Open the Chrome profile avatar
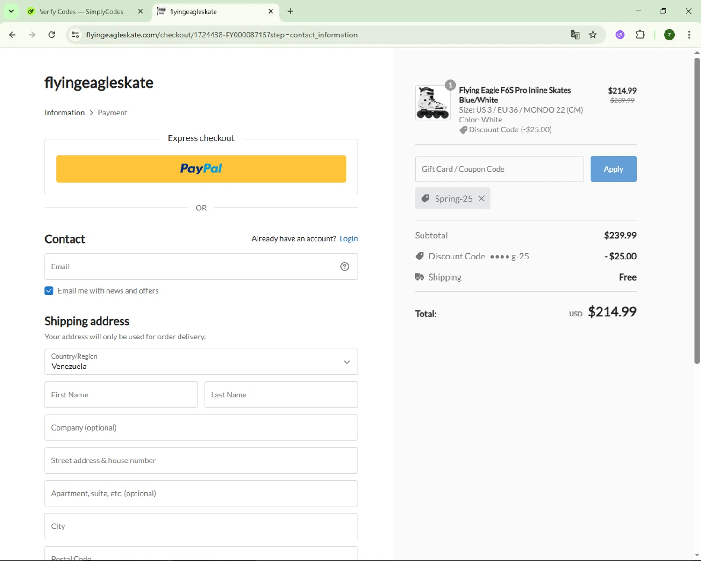 669,35
